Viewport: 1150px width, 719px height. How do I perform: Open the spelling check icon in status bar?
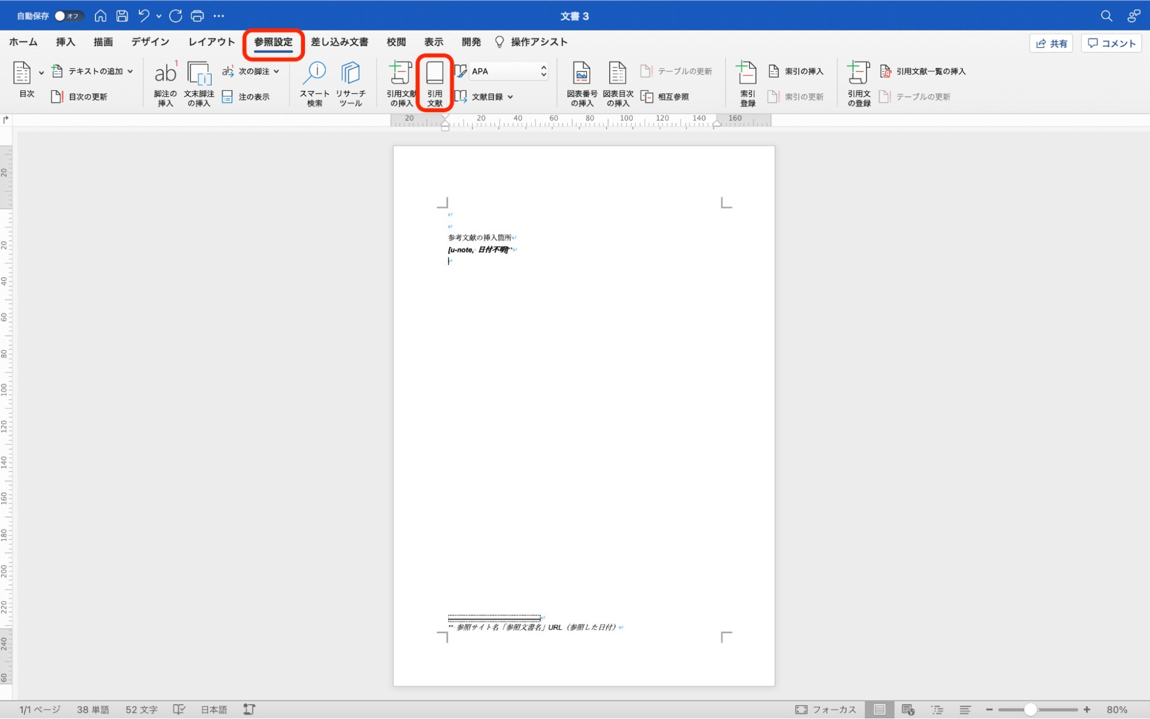click(x=179, y=710)
